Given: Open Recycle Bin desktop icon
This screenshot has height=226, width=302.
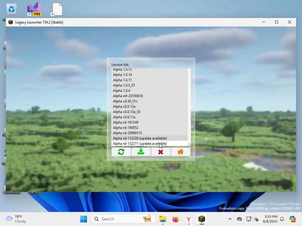Looking at the screenshot, I should [x=12, y=9].
